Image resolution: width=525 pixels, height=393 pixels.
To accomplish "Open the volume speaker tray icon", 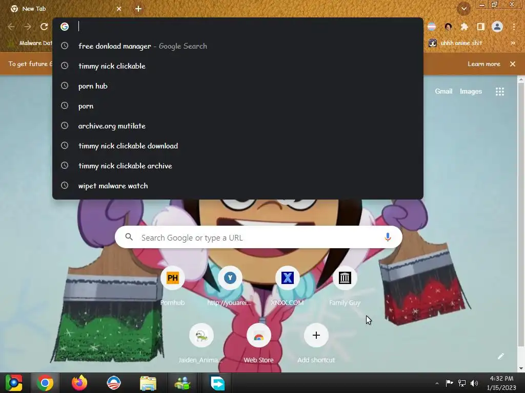I will click(x=474, y=383).
